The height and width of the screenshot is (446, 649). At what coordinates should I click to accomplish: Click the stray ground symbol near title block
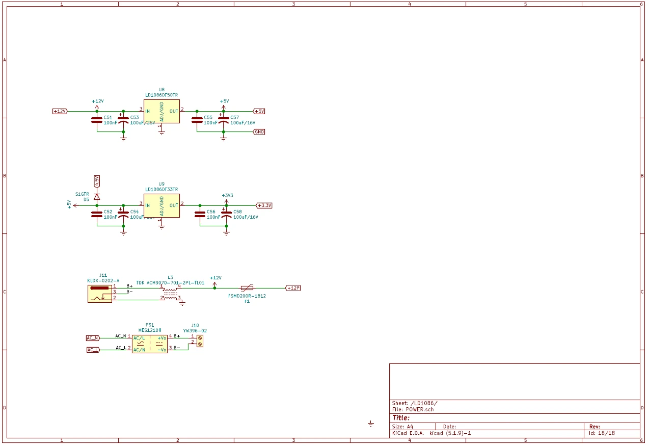pyautogui.click(x=371, y=424)
